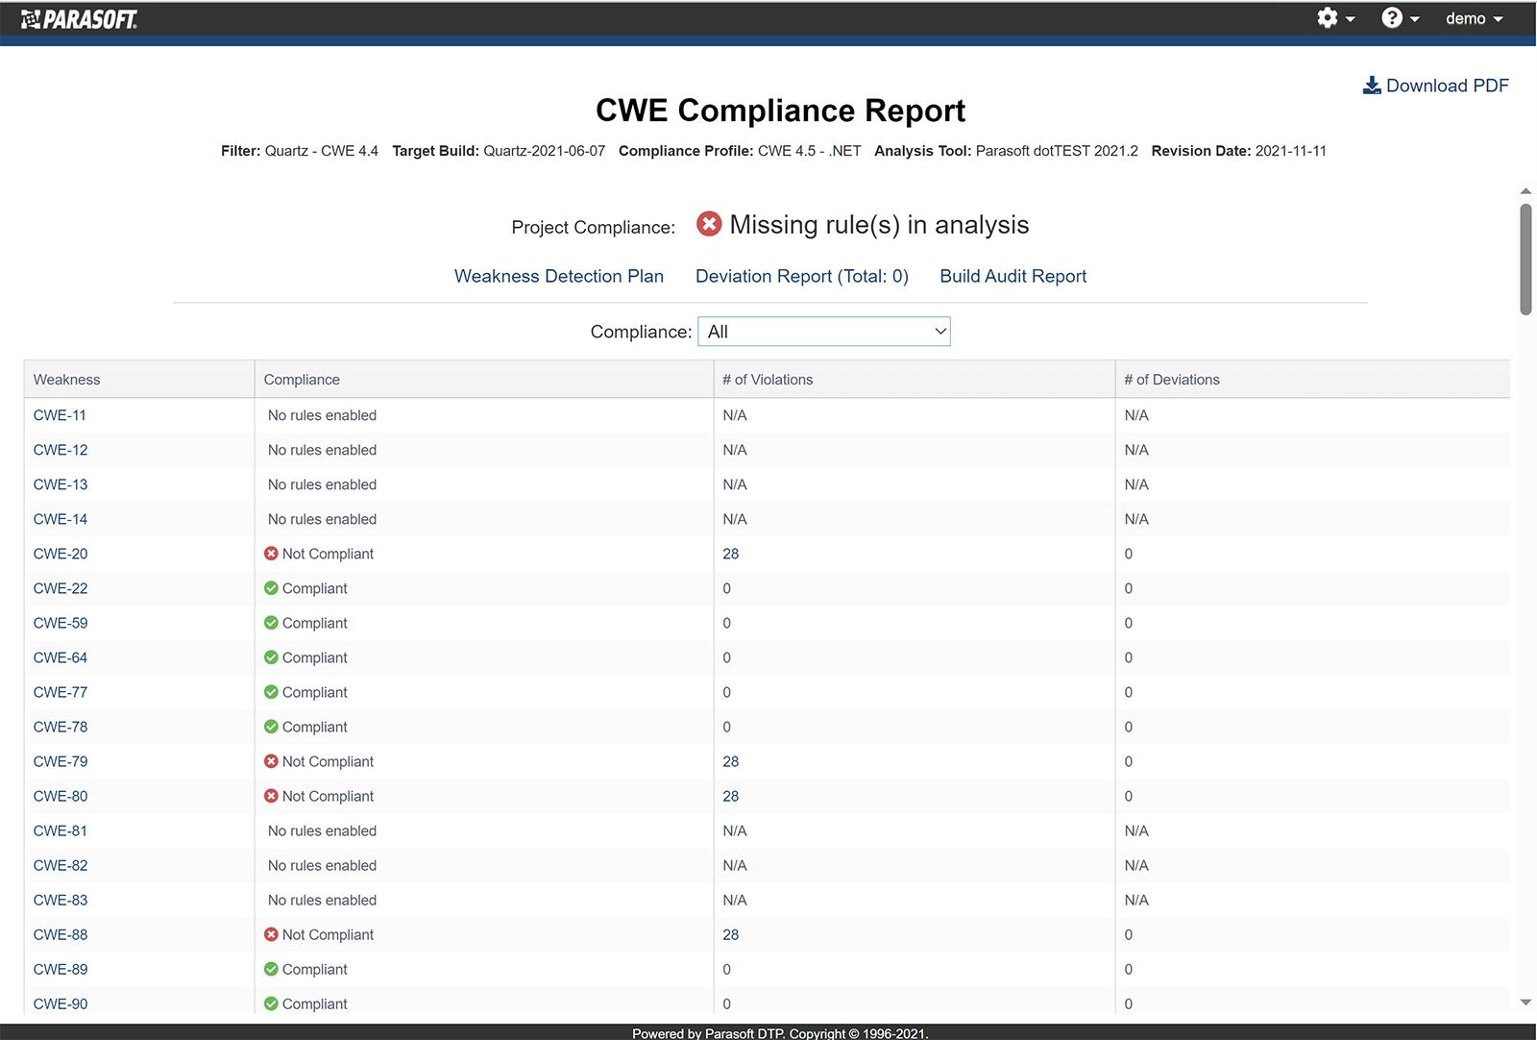
Task: Click the Not Compliant icon for CWE-20
Action: tap(272, 553)
